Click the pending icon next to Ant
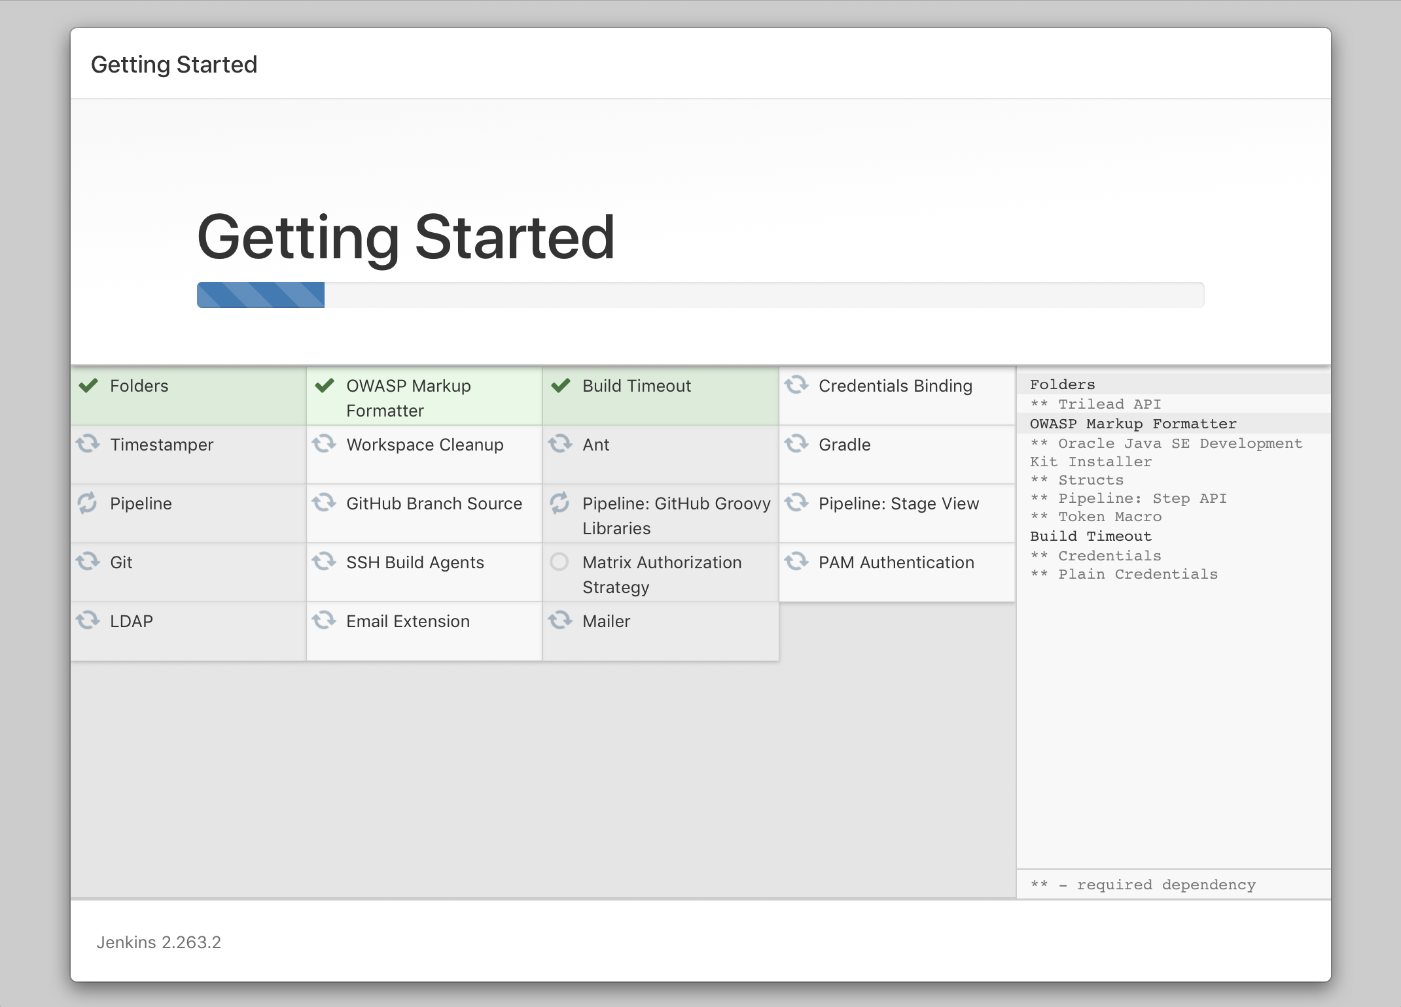The image size is (1401, 1007). click(560, 443)
